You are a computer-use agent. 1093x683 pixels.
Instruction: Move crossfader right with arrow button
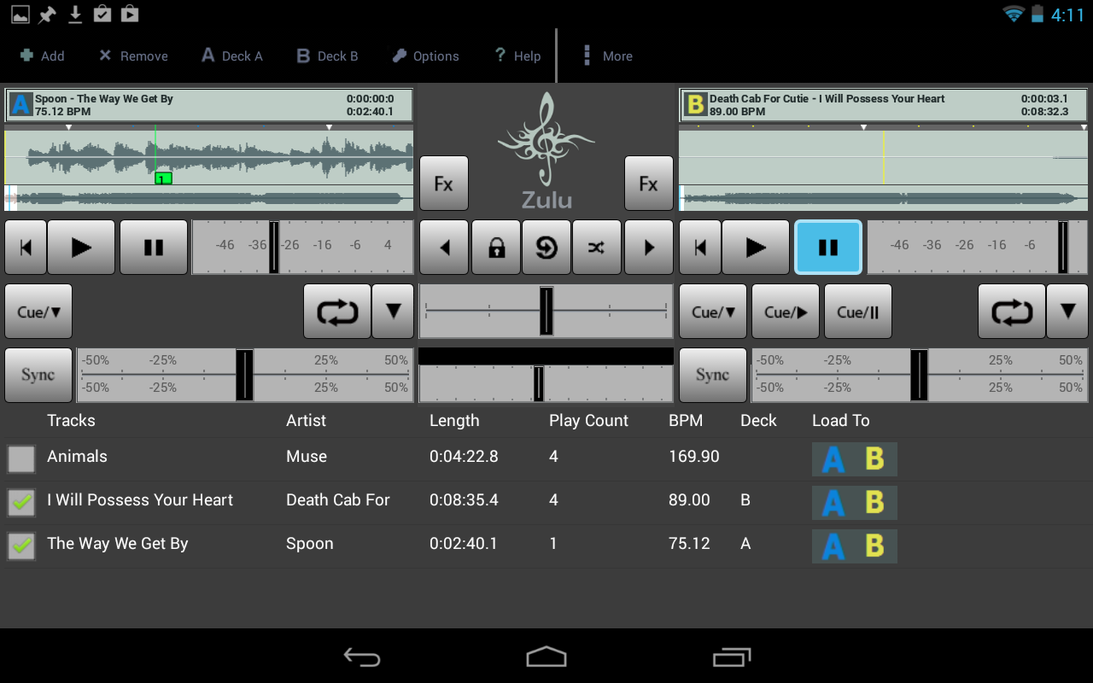pos(649,248)
